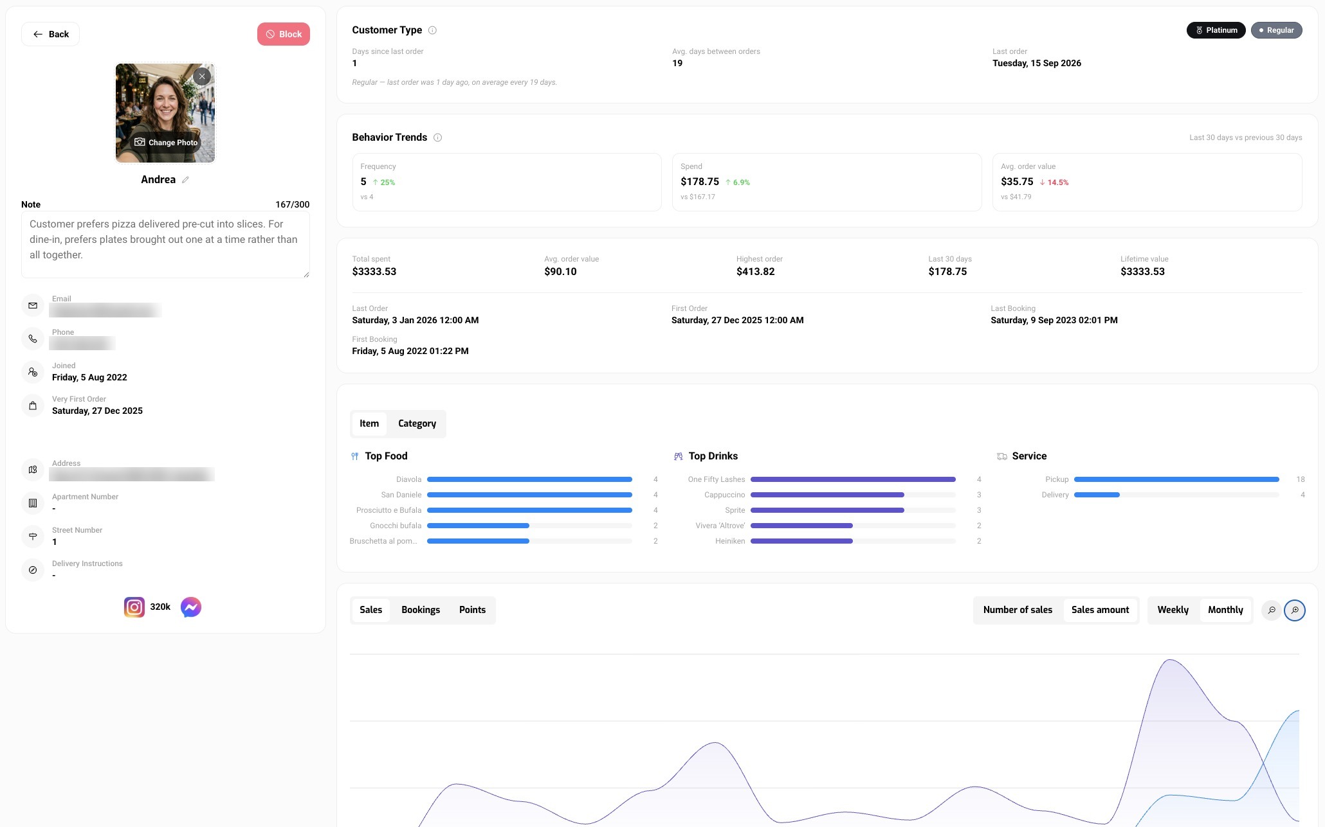Switch to the Item tab
The height and width of the screenshot is (827, 1325).
[369, 423]
